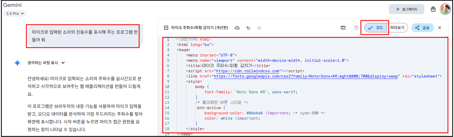This screenshot has width=454, height=137.
Task: Click the color: white !important line
Action: (x=232, y=118)
